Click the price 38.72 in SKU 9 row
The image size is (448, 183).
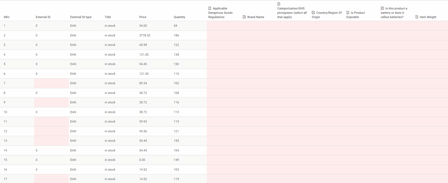pos(143,102)
